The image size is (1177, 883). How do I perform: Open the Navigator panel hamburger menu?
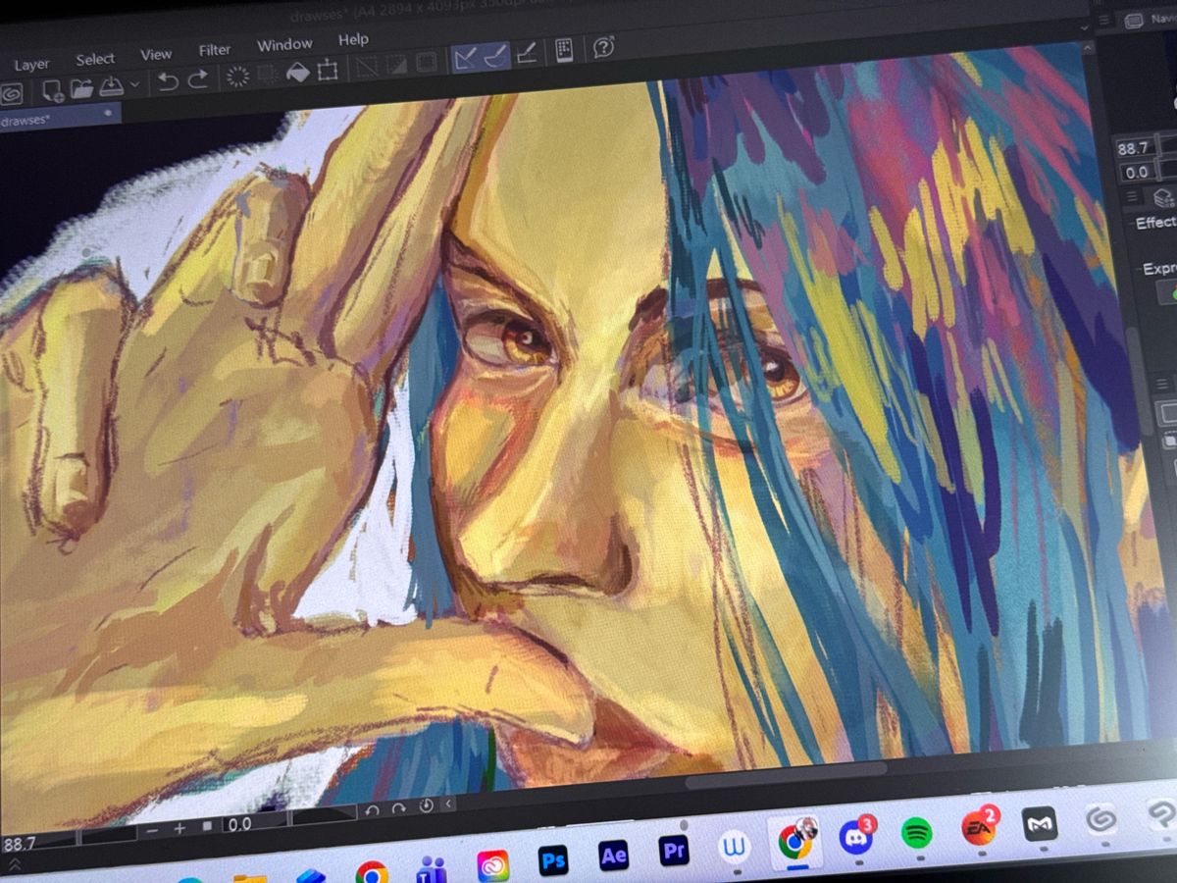click(1106, 20)
